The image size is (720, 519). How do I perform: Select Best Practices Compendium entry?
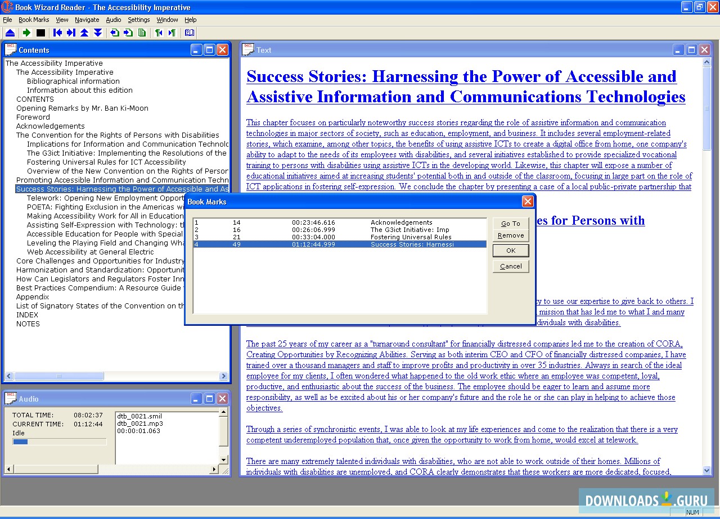[x=100, y=288]
